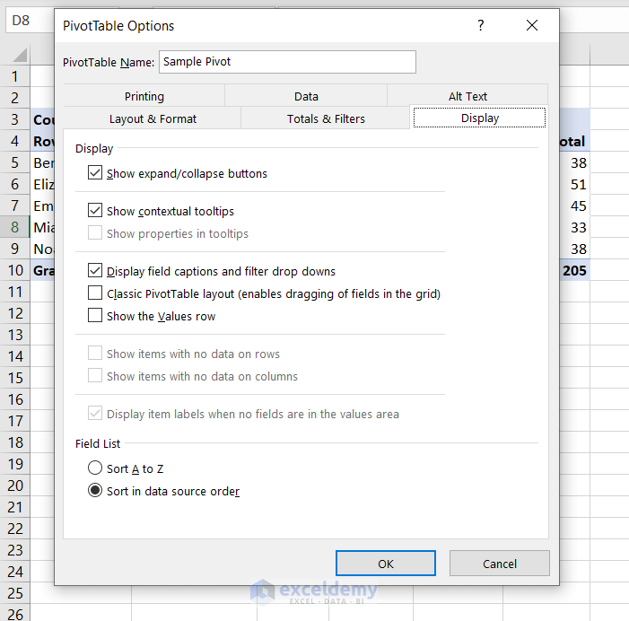Close the PivotTable Options dialog

(x=532, y=26)
